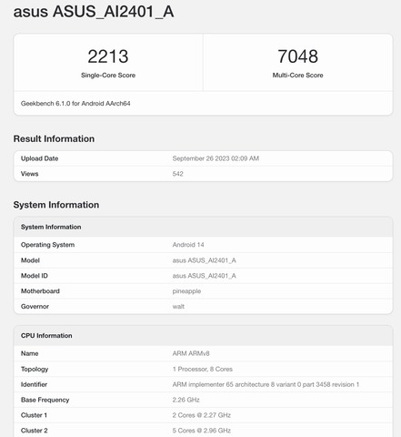Screen dimensions: 401x437
Task: Click the page title asus ASUS_AI2401_A
Action: tap(94, 12)
